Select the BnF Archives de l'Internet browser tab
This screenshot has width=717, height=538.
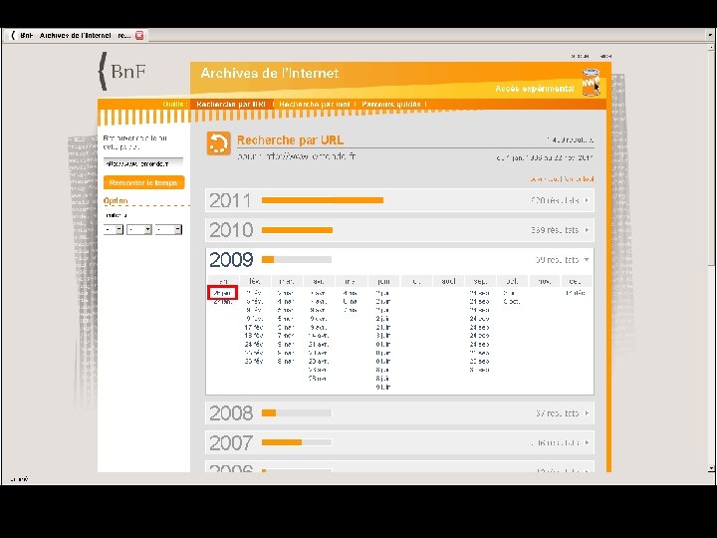point(76,35)
